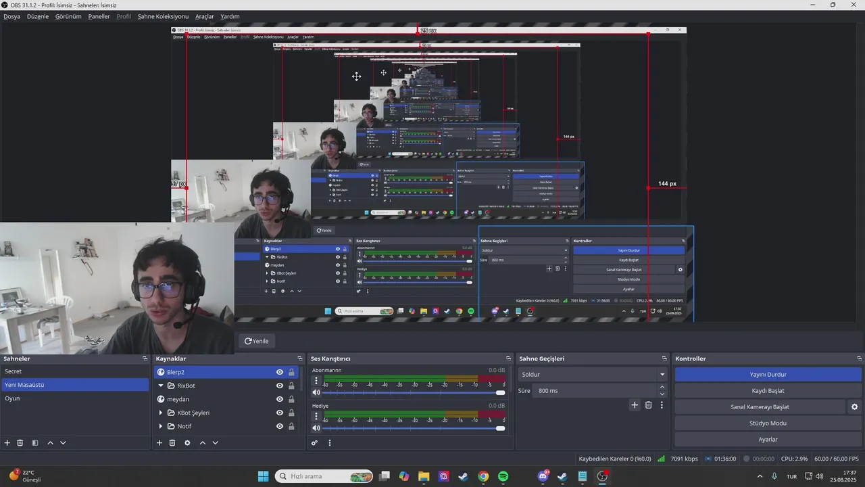Open the Paneller menu
The width and height of the screenshot is (865, 487).
pyautogui.click(x=99, y=16)
